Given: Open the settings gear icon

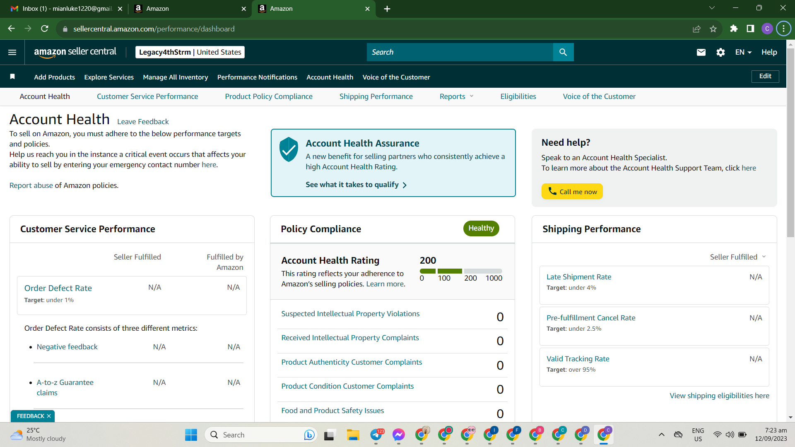Looking at the screenshot, I should [720, 52].
